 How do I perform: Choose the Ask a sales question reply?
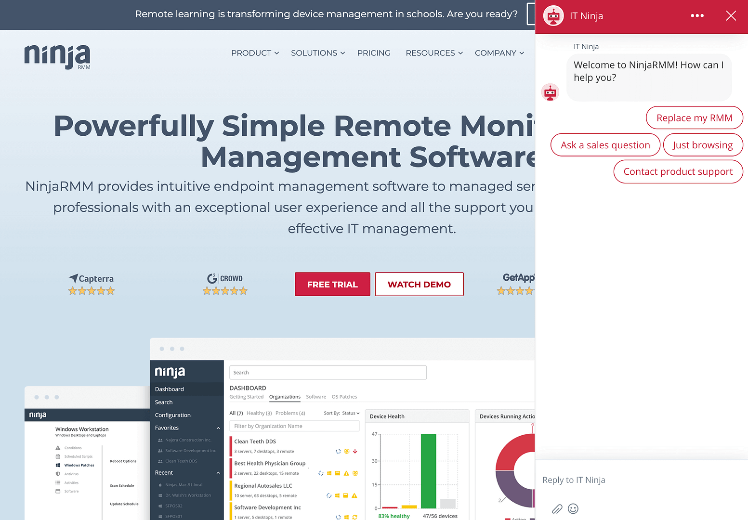point(605,145)
